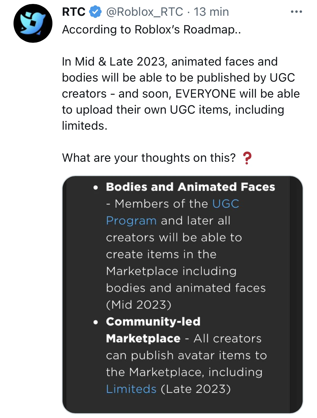This screenshot has height=418, width=317.
Task: Click the blue word Program in image
Action: pyautogui.click(x=131, y=221)
